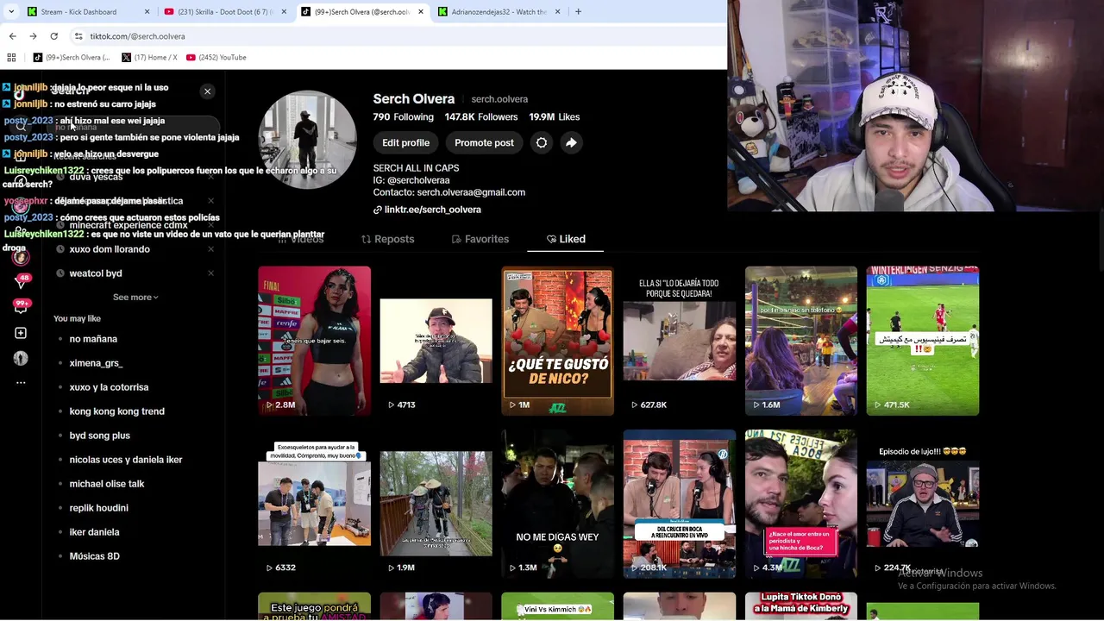The image size is (1104, 621).
Task: Open profile avatar icon in left sidebar
Action: tap(21, 358)
